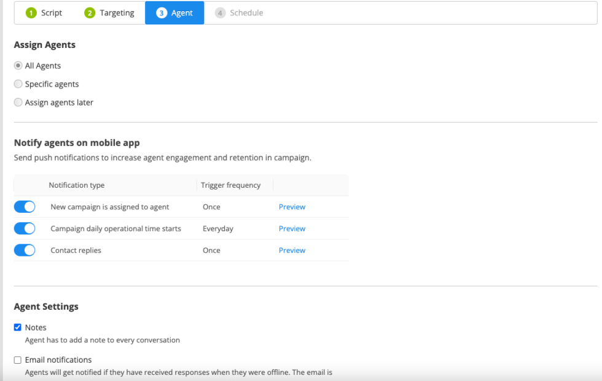Choose Specific agents
This screenshot has width=602, height=381.
[x=18, y=84]
